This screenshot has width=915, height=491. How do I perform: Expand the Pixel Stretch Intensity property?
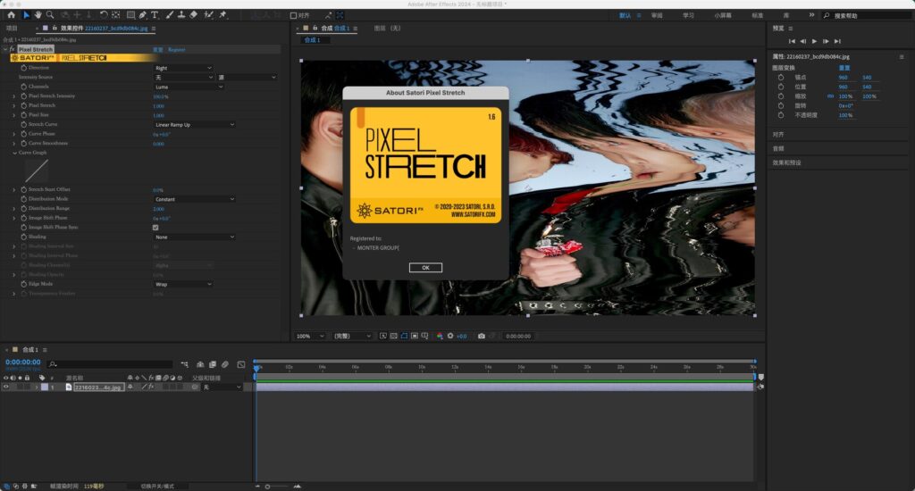tap(14, 96)
